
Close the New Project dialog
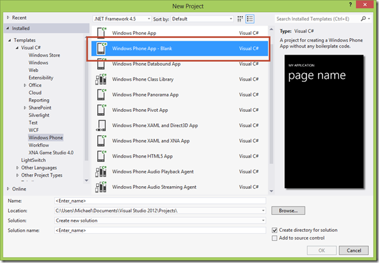coord(365,4)
